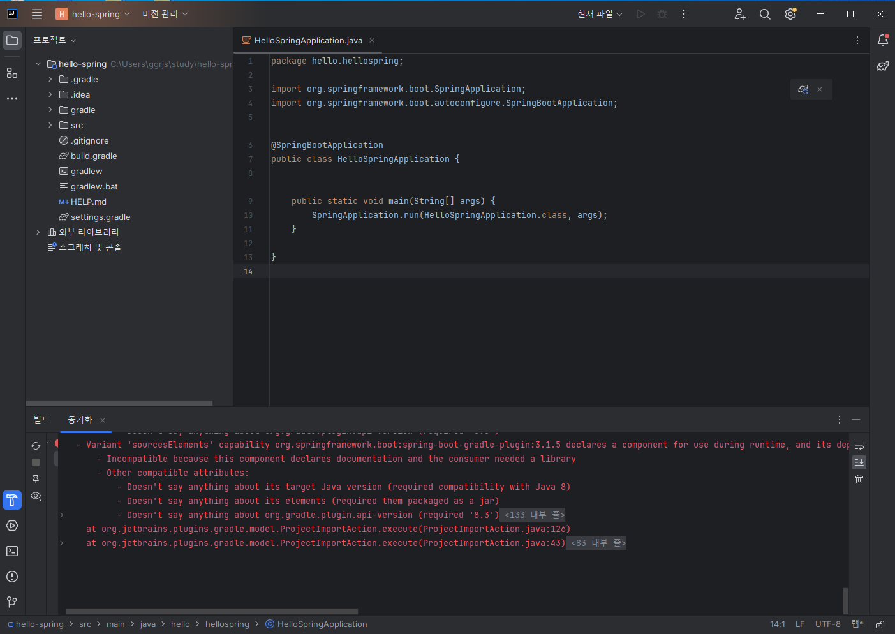The image size is (895, 634).
Task: Open build panel options menu
Action: click(x=840, y=420)
